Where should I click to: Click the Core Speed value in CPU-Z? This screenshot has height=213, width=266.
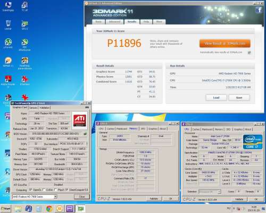click(x=209, y=173)
